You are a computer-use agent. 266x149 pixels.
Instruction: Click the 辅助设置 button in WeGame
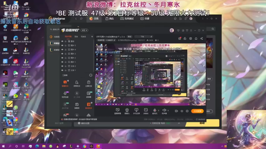[x=83, y=123]
